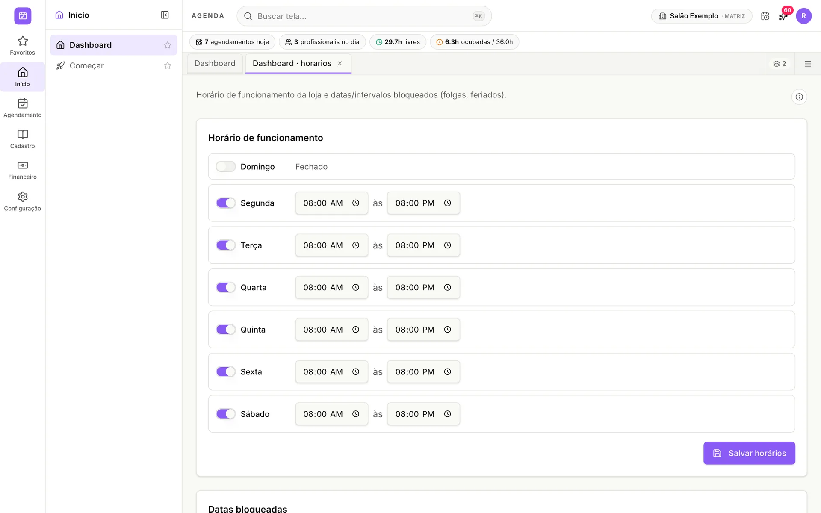Go to Agendamento section
This screenshot has width=821, height=513.
(x=23, y=108)
